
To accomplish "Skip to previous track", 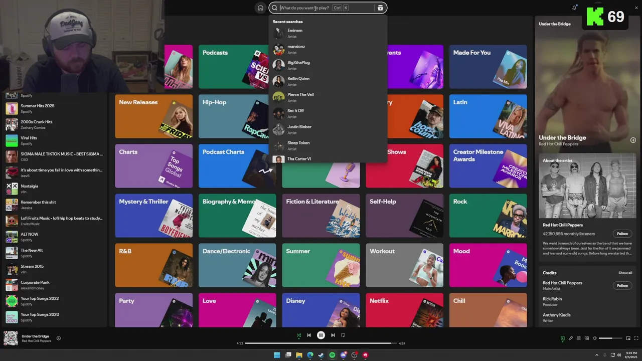I will (309, 335).
